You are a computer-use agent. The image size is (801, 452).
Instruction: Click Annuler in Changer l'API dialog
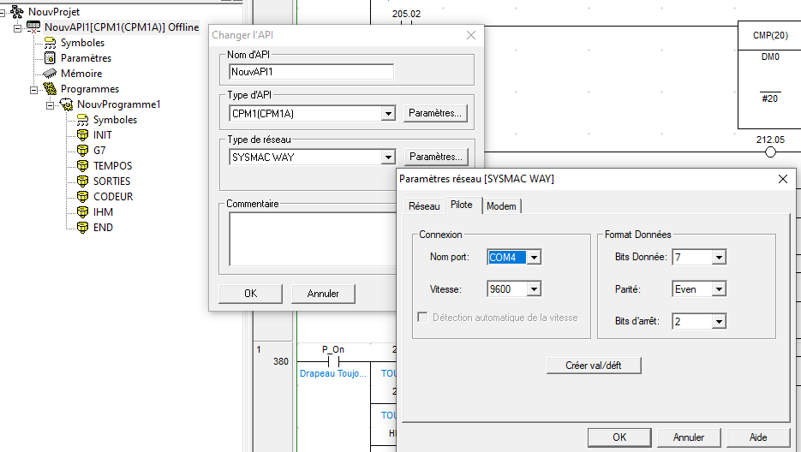pos(323,294)
